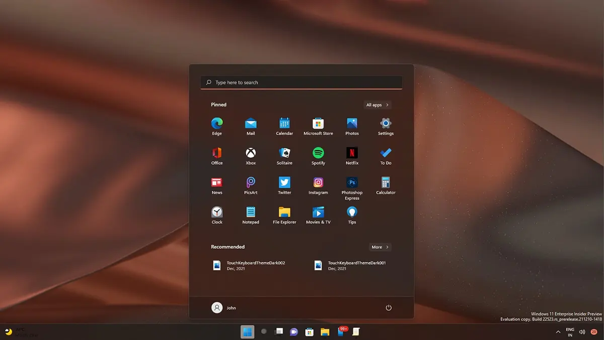The image size is (604, 340).
Task: Open the Calculator app
Action: [386, 185]
